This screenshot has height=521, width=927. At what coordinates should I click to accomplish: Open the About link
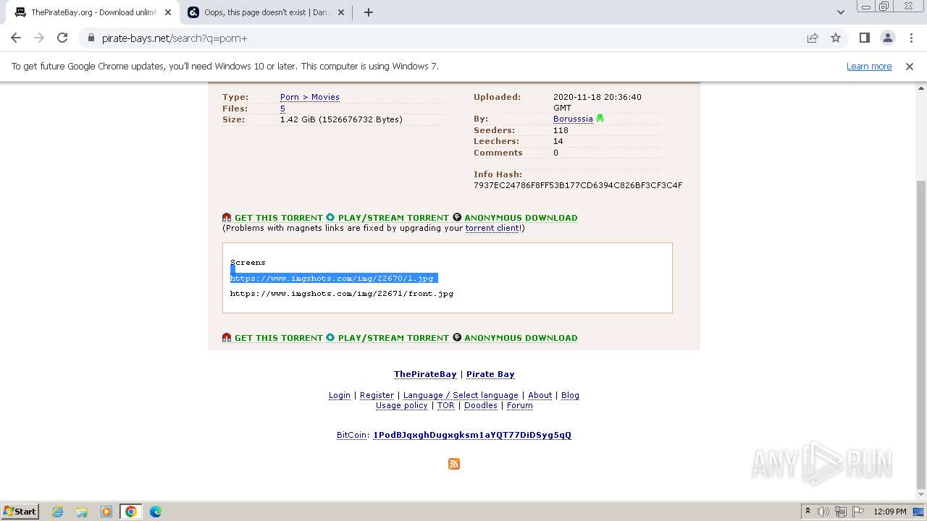(540, 395)
